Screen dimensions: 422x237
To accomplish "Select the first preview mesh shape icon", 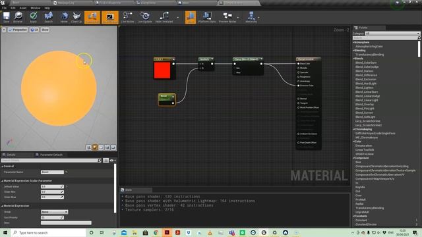I will [x=88, y=147].
